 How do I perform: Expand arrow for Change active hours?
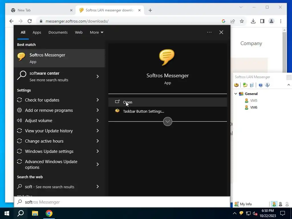point(98,141)
